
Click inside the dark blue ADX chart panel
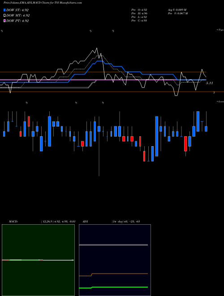point(115,260)
